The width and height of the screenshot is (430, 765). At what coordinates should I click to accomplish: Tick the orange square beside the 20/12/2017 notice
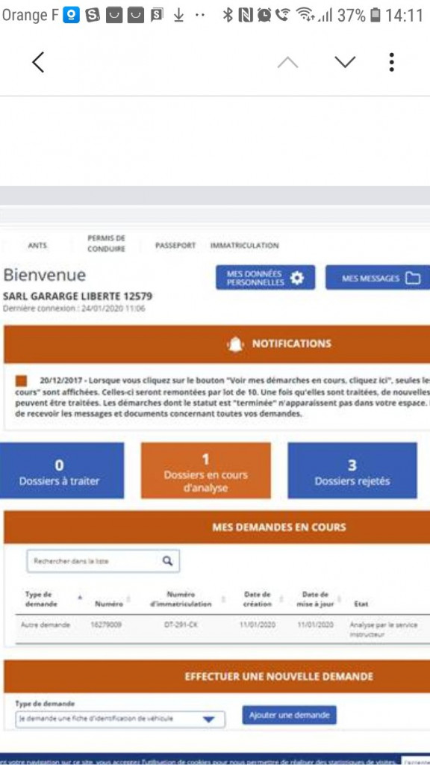tap(21, 380)
